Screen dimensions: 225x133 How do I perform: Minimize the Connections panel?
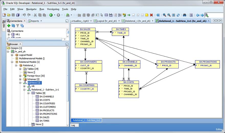67,21
